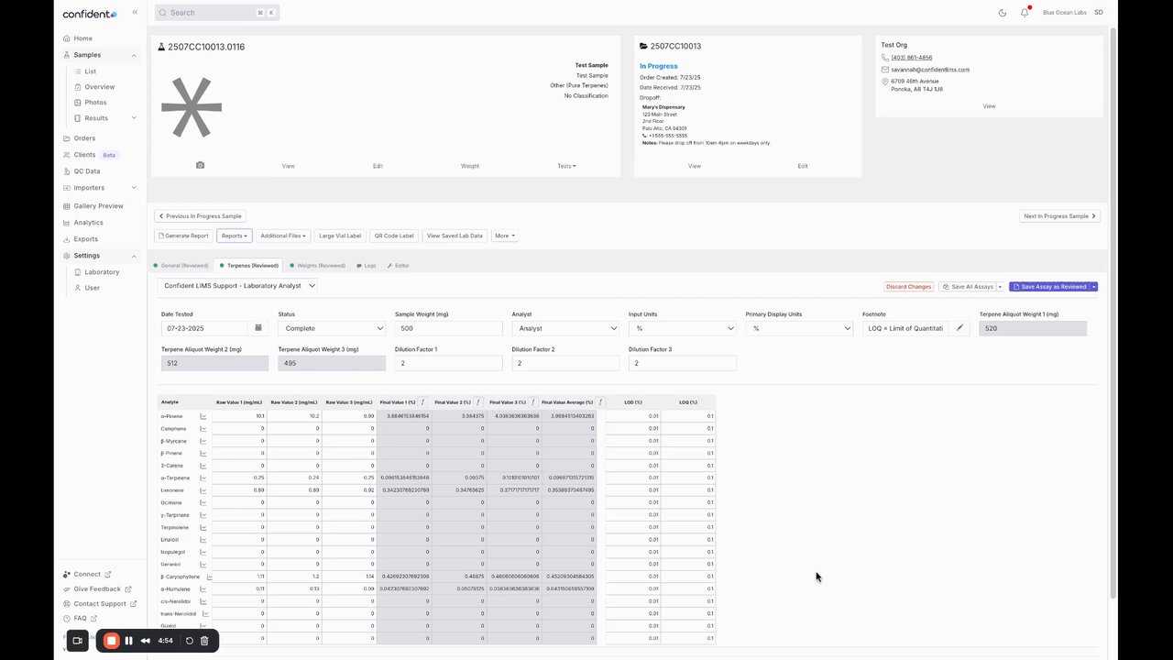Switch to the Weights (Reviewed) tab
Screen dimensions: 1173x660
click(x=317, y=265)
